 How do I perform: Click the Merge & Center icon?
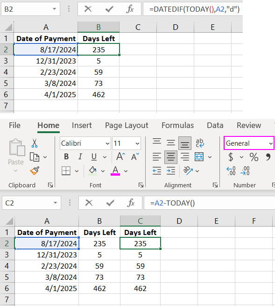pos(199,157)
